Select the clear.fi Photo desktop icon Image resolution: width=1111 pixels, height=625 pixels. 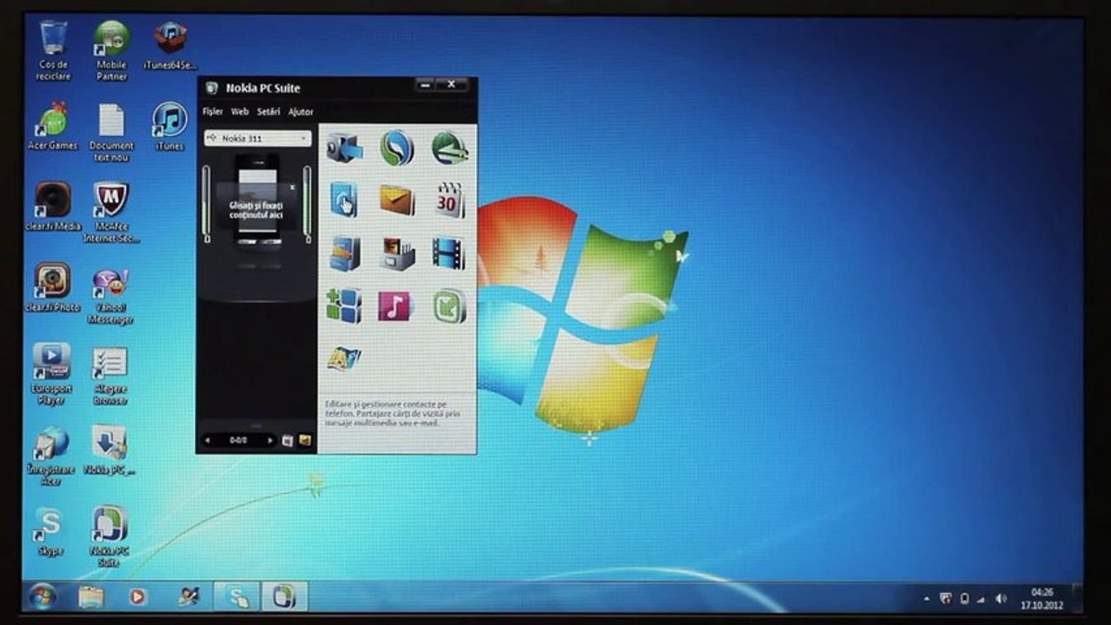53,287
